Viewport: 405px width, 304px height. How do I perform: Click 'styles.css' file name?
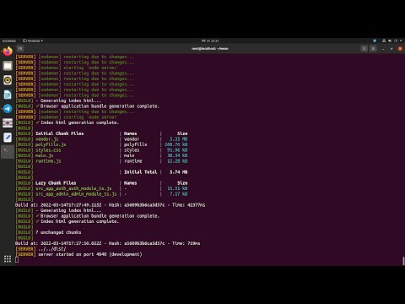pyautogui.click(x=48, y=150)
